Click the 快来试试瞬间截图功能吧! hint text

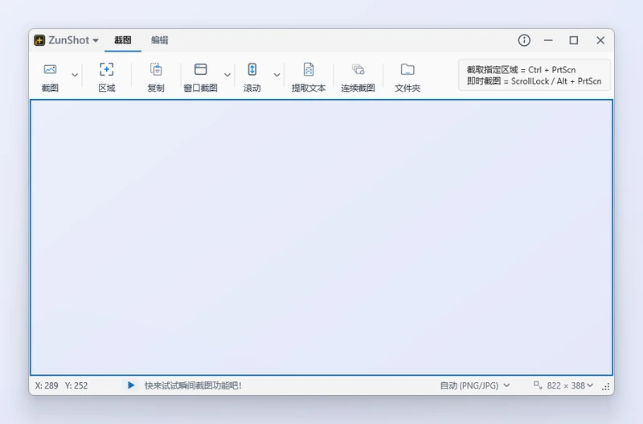pos(193,386)
